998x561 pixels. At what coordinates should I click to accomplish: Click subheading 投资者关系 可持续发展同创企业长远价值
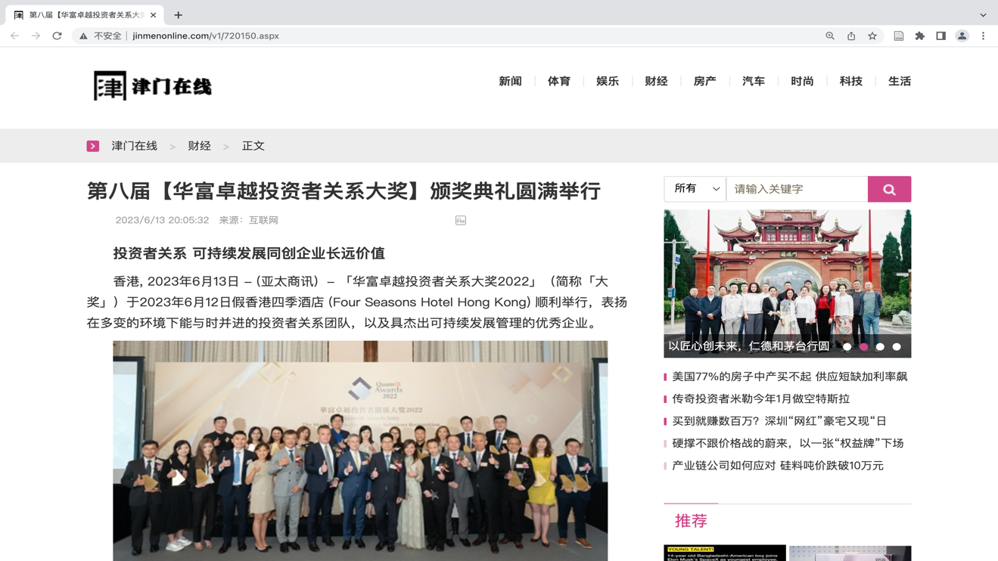pos(249,253)
